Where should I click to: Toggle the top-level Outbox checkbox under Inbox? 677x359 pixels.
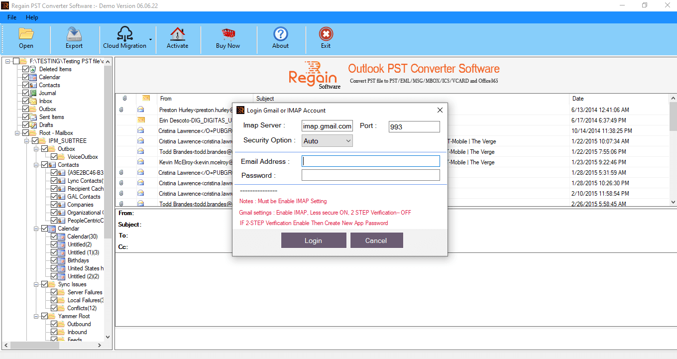(25, 109)
